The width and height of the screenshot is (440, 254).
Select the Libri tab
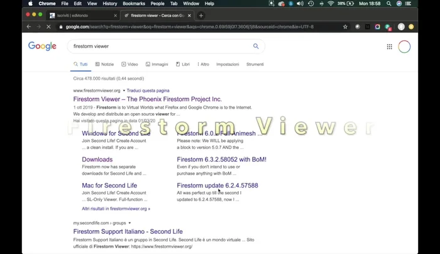coord(183,64)
